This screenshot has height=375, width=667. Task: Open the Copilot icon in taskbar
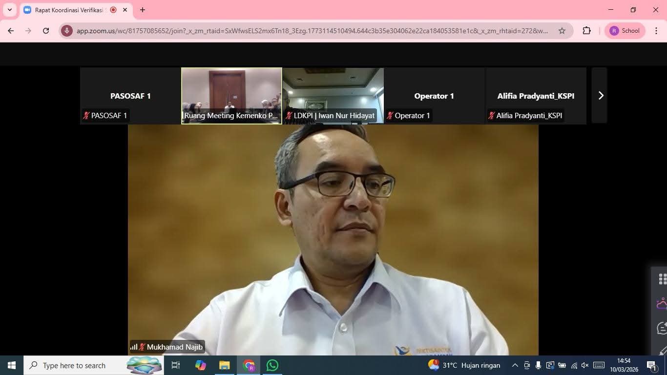coord(201,365)
